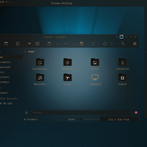Select the Videot folder
The height and width of the screenshot is (147, 147).
[122, 79]
